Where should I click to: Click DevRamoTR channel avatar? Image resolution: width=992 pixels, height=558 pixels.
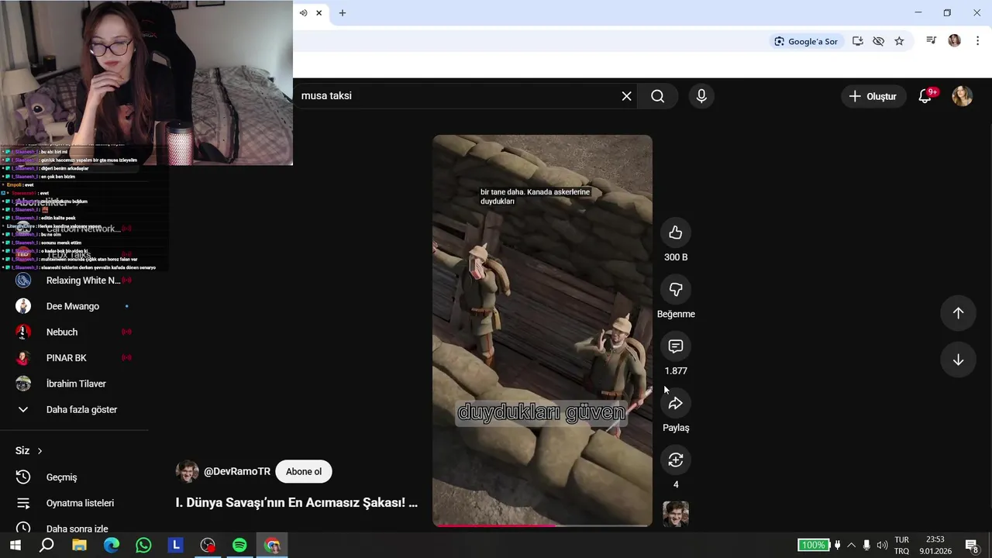point(187,471)
